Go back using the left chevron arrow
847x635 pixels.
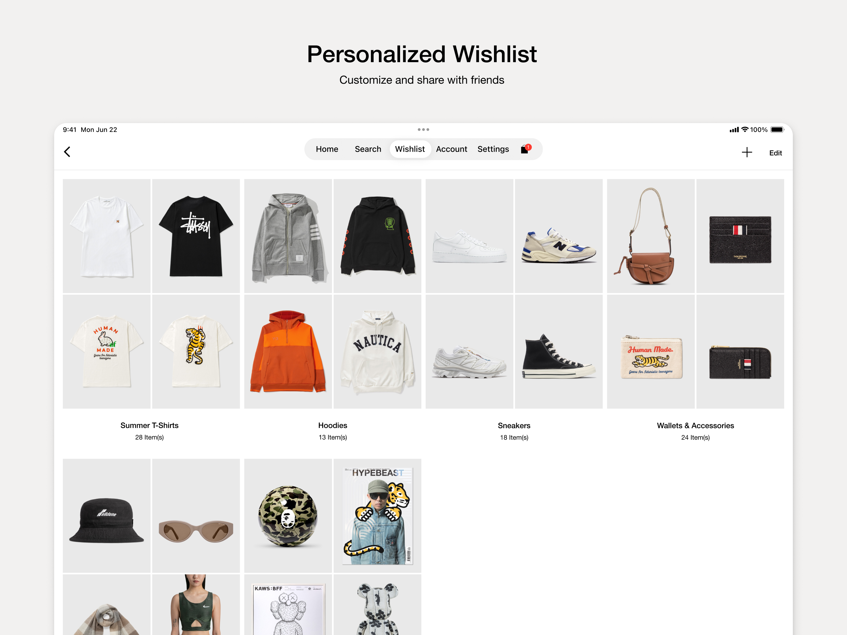(67, 152)
